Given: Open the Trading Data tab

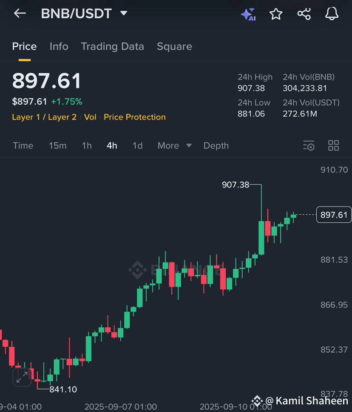Looking at the screenshot, I should (112, 46).
